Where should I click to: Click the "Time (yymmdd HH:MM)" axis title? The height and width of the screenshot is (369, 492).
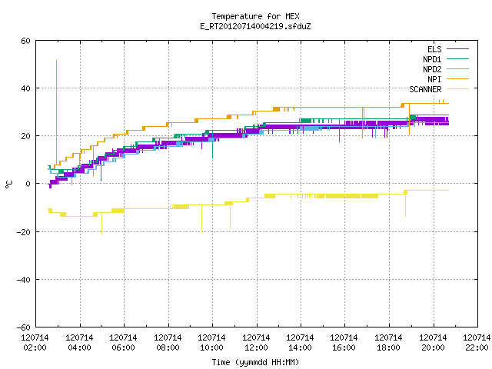(x=255, y=362)
